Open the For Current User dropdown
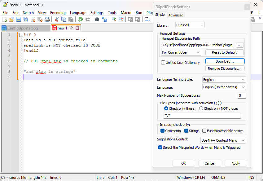This screenshot has width=263, height=181. (181, 52)
